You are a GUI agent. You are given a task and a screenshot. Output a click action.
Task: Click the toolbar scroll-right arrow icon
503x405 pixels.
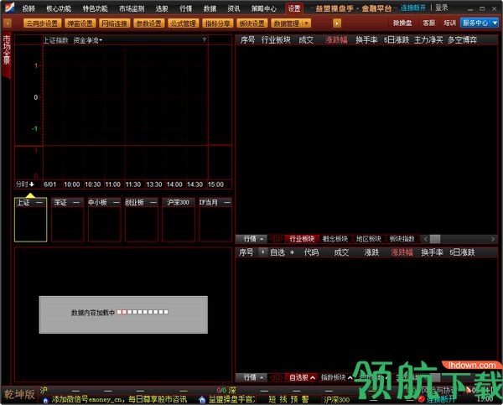(337, 23)
